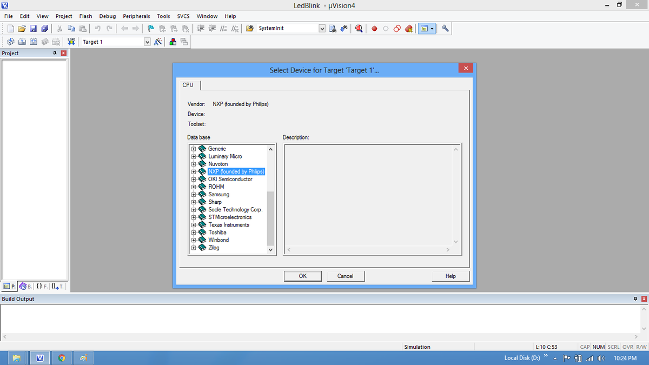Image resolution: width=649 pixels, height=365 pixels.
Task: Click the Cut scissors icon
Action: point(59,28)
